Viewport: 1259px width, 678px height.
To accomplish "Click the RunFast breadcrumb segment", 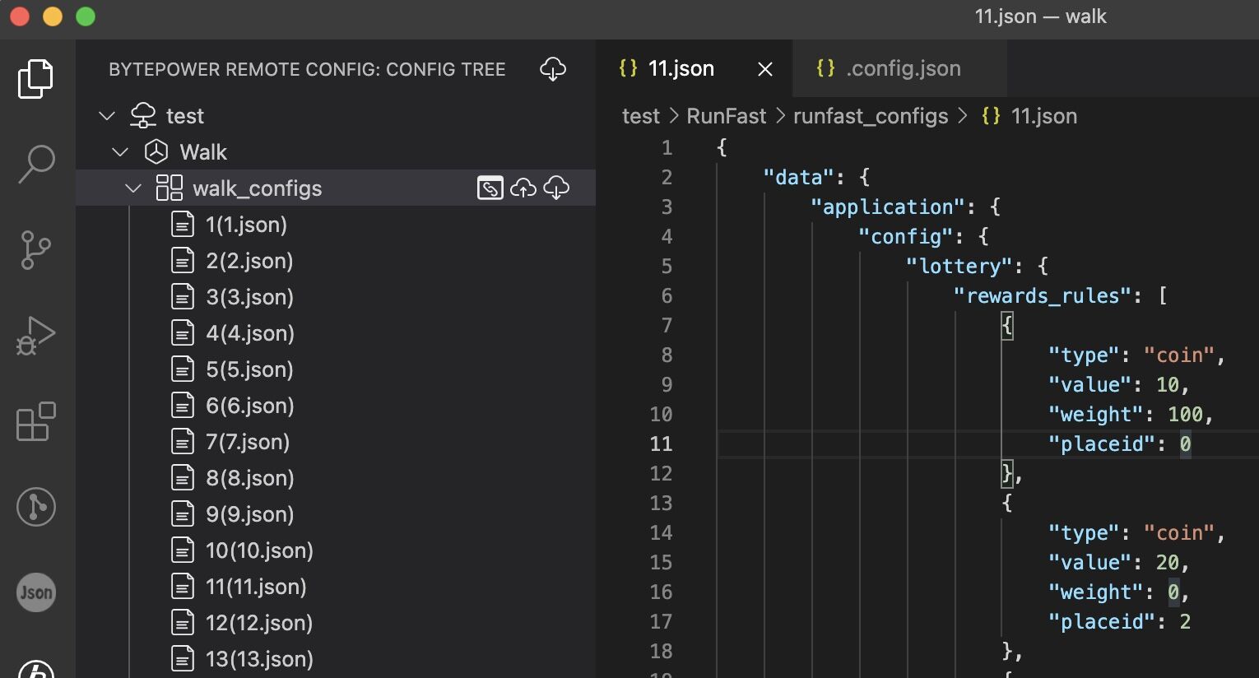I will pyautogui.click(x=727, y=116).
